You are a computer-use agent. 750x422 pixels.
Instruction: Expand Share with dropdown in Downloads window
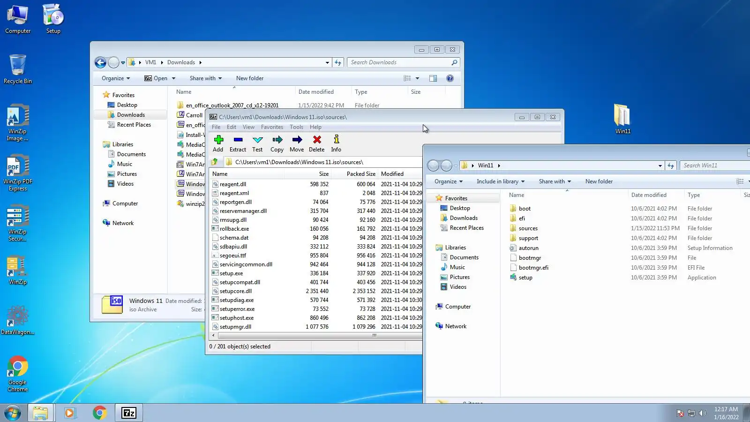click(x=206, y=78)
